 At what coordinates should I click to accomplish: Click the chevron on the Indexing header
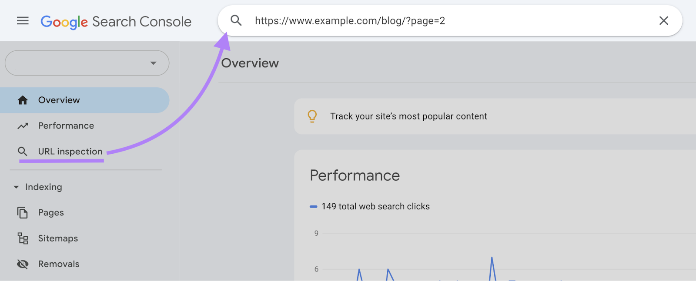point(17,187)
